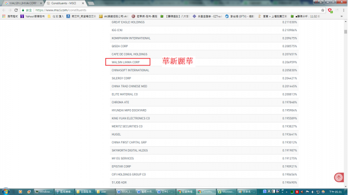This screenshot has height=195, width=351.
Task: Select the SKYWORTH DIGITAL HLDGS row
Action: pos(204,151)
